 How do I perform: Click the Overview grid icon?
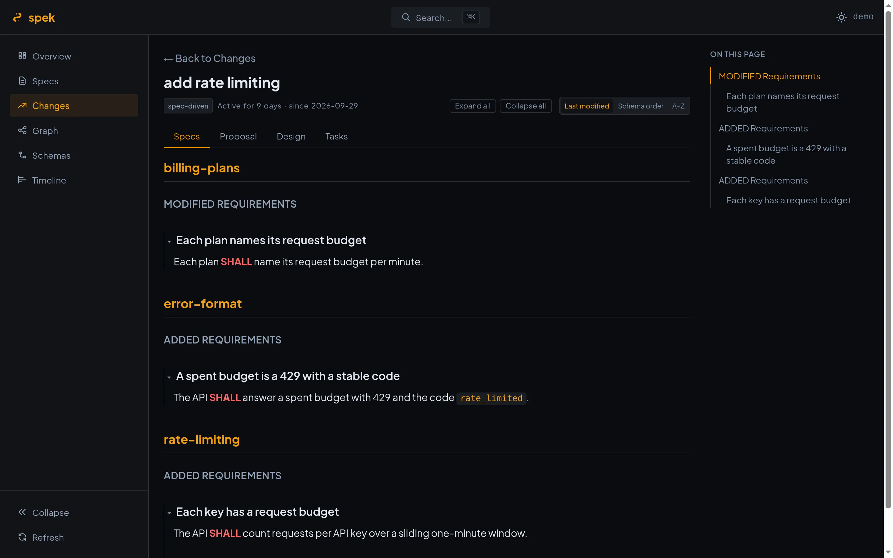click(x=22, y=56)
